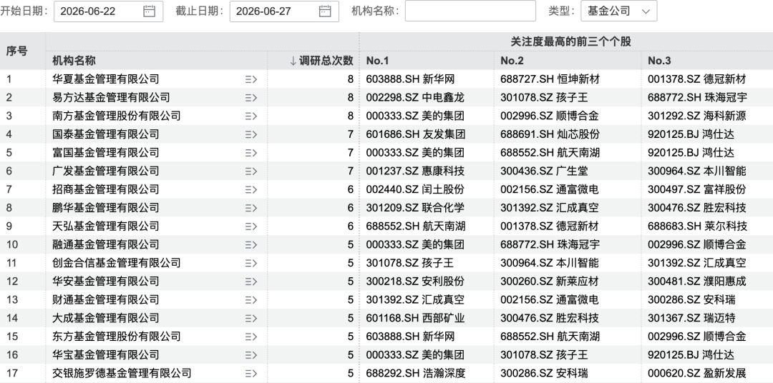The image size is (773, 383).
Task: Open the start date calendar picker icon
Action: [150, 11]
